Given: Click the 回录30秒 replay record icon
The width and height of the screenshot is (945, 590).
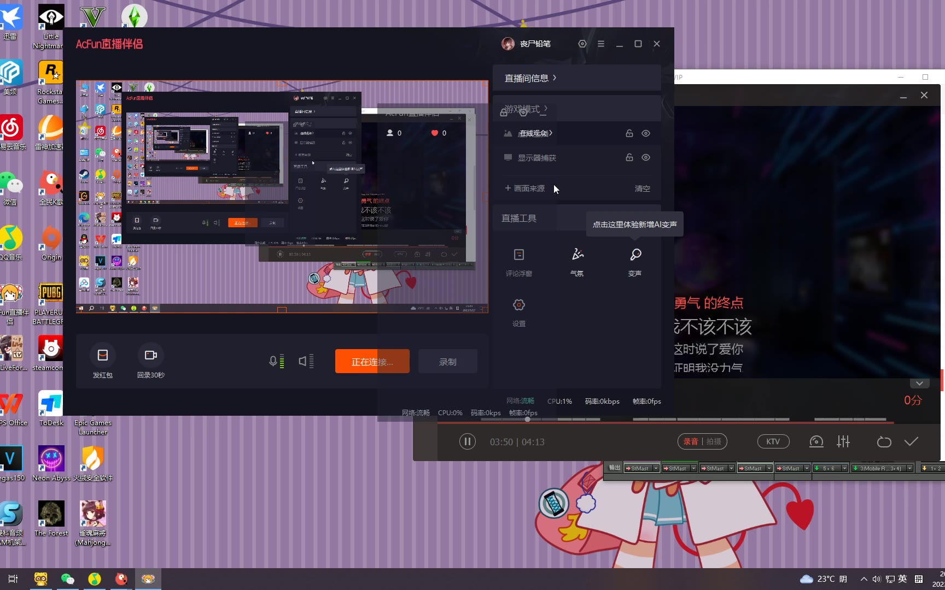Looking at the screenshot, I should [x=150, y=356].
